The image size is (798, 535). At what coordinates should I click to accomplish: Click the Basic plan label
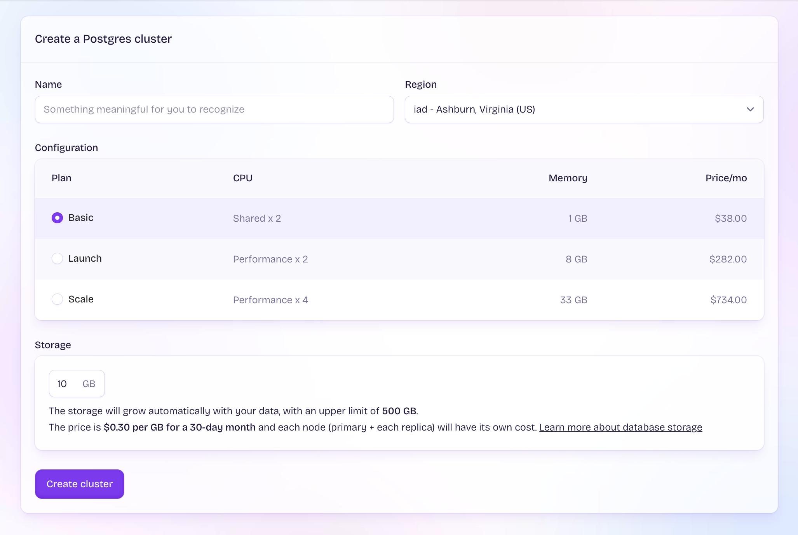[x=81, y=218]
